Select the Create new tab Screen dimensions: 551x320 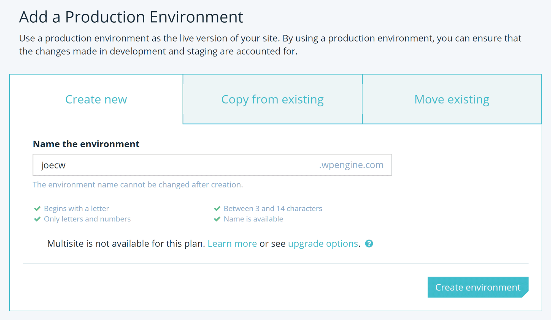pyautogui.click(x=96, y=99)
